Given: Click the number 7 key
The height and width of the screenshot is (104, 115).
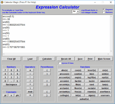Looking at the screenshot, I should click(x=5, y=70).
